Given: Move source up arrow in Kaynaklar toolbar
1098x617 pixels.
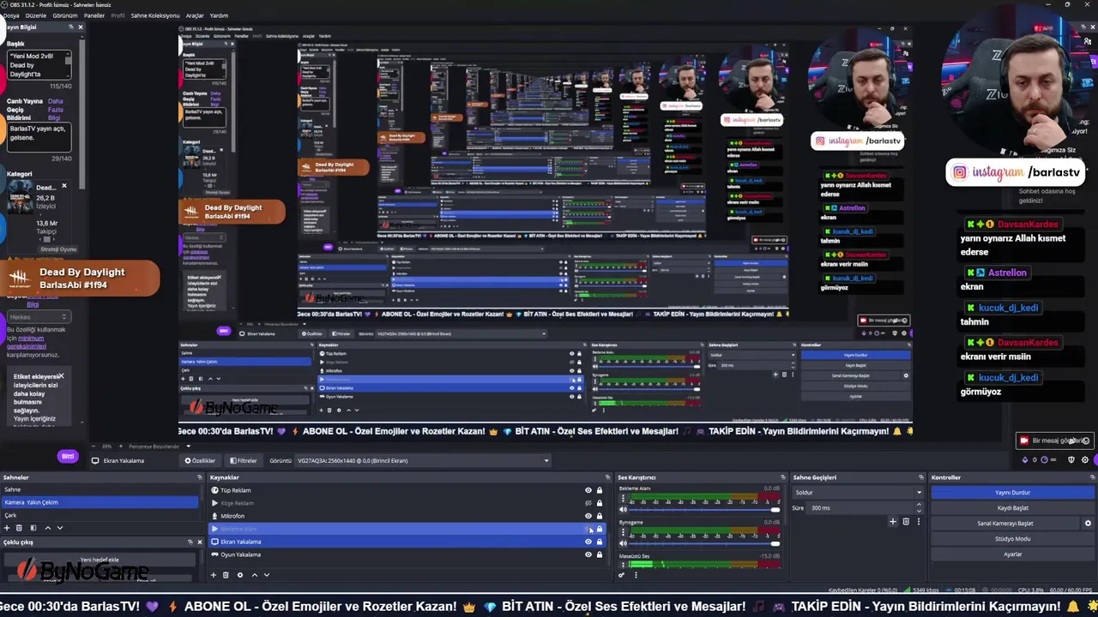Looking at the screenshot, I should point(254,575).
